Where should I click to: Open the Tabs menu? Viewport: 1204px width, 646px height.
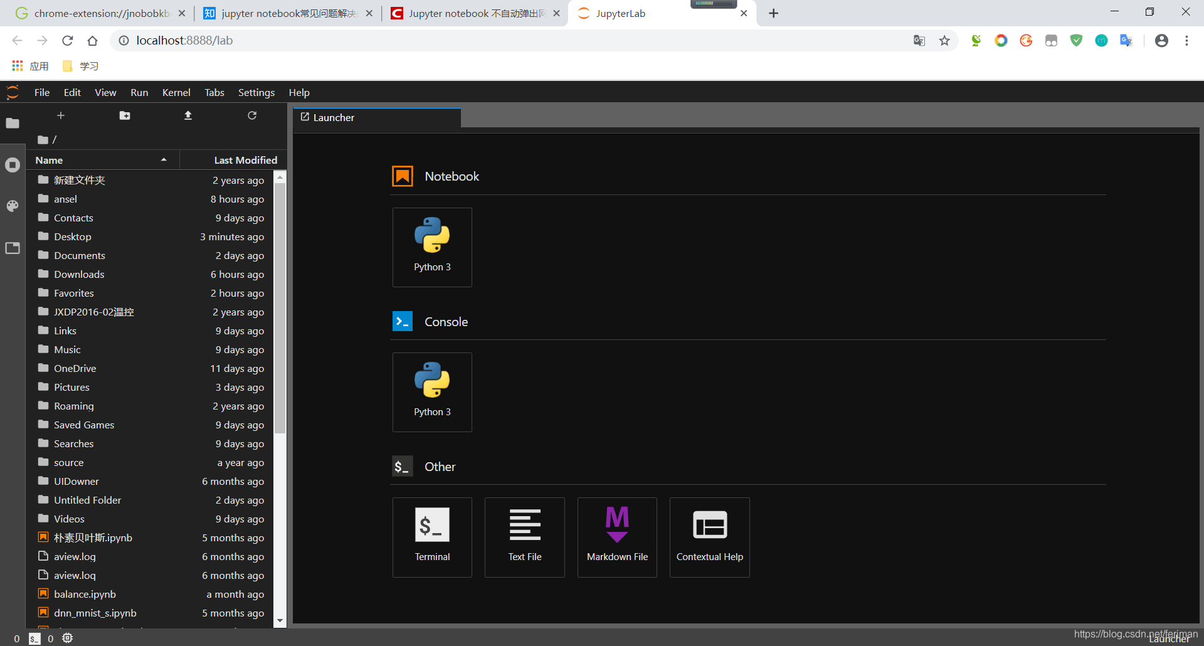214,92
